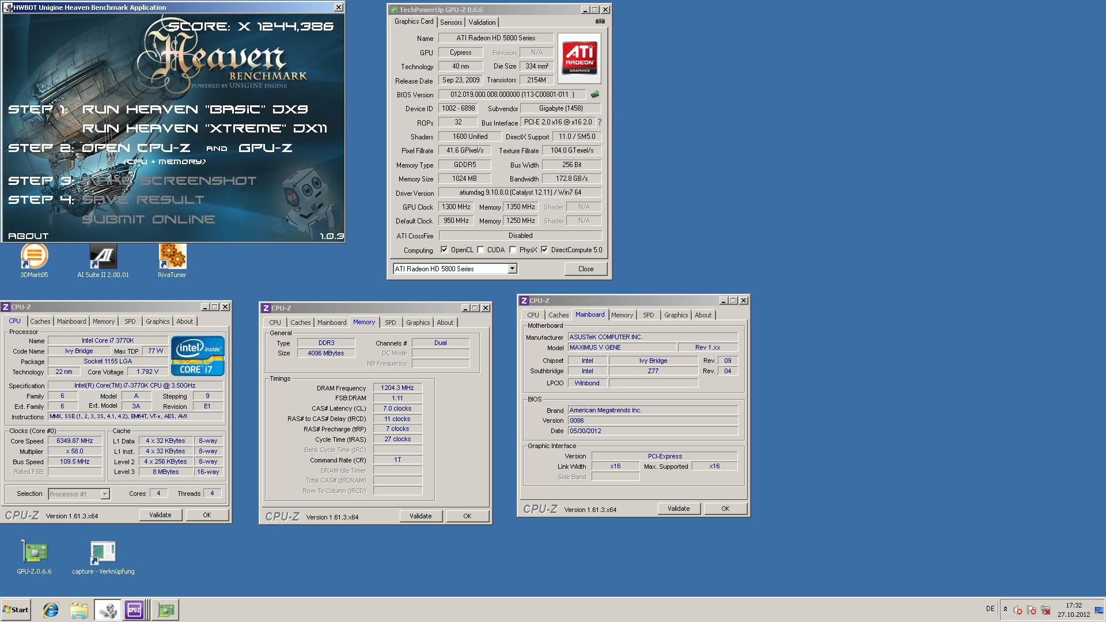Viewport: 1106px width, 622px height.
Task: Click the Multiplier x 58.0 field
Action: (x=75, y=452)
